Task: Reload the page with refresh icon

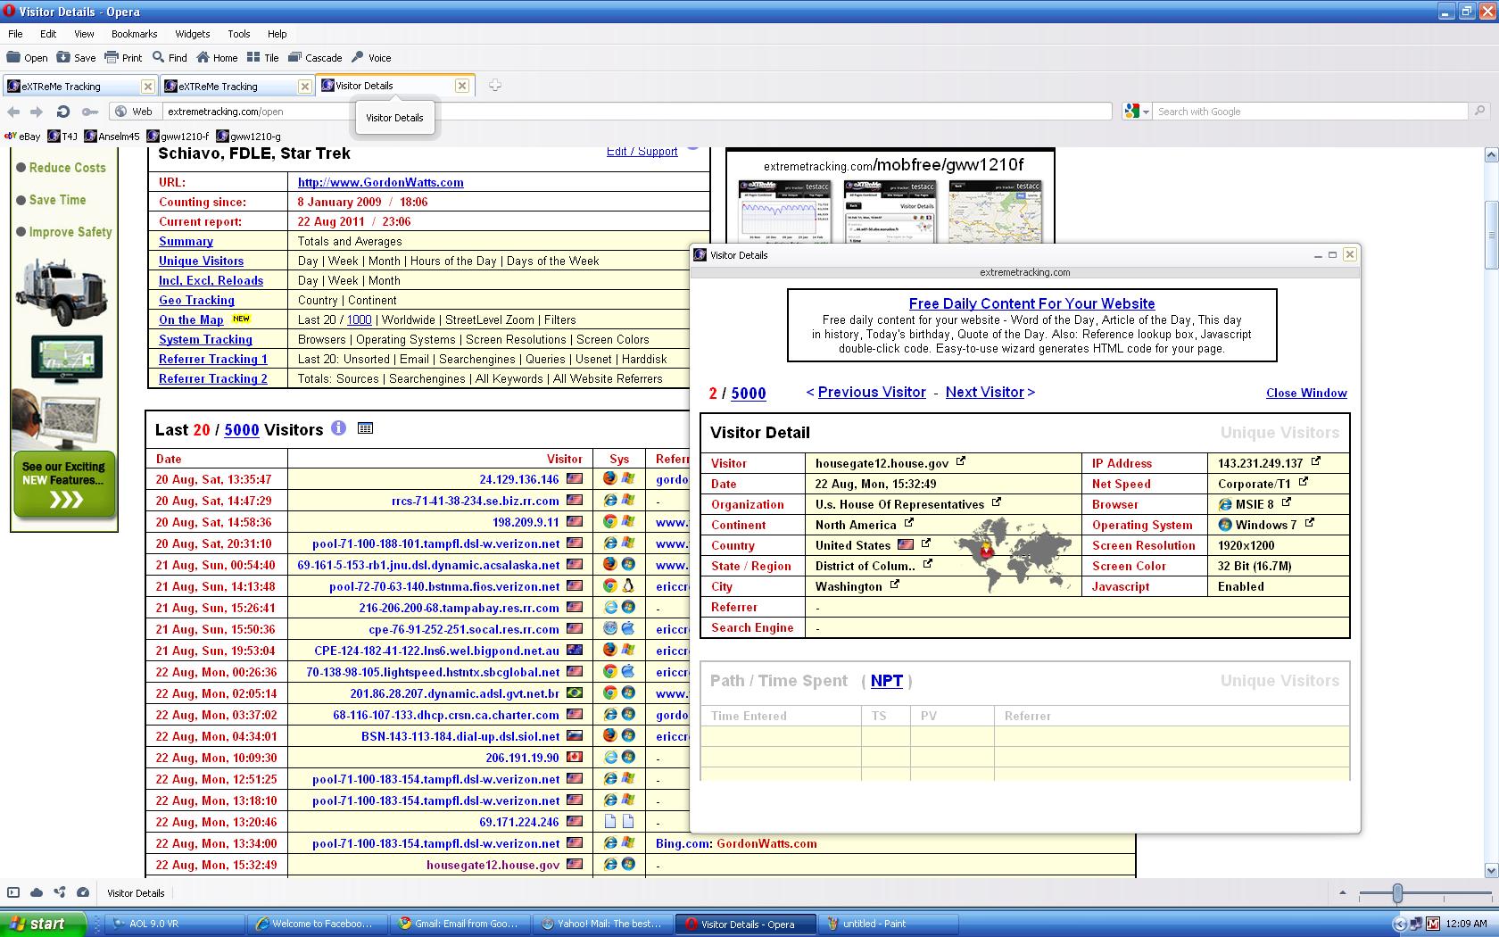Action: point(62,112)
